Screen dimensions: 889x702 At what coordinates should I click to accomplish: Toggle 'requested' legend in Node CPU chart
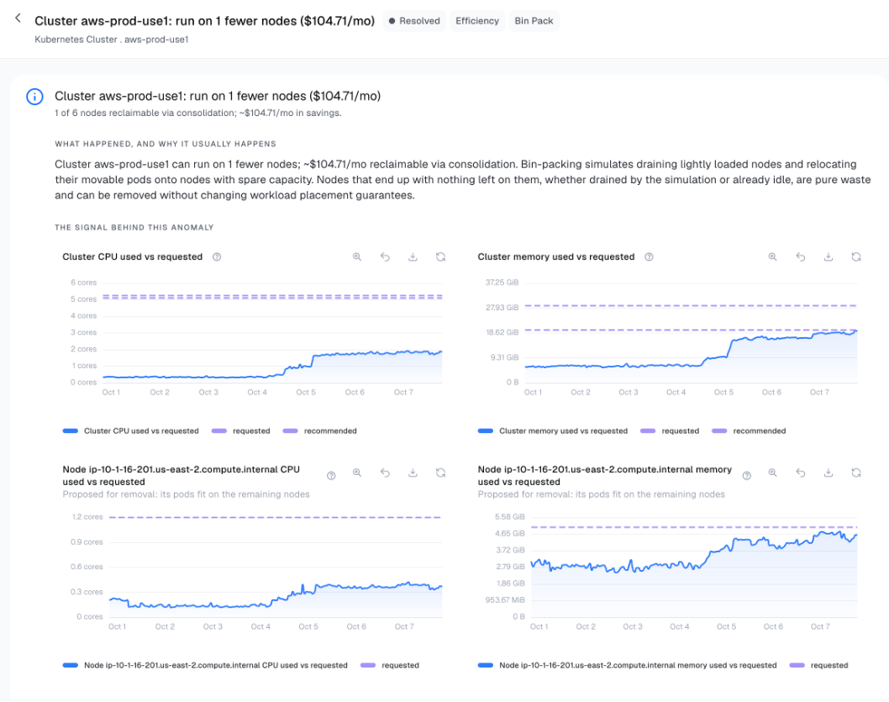tap(390, 665)
